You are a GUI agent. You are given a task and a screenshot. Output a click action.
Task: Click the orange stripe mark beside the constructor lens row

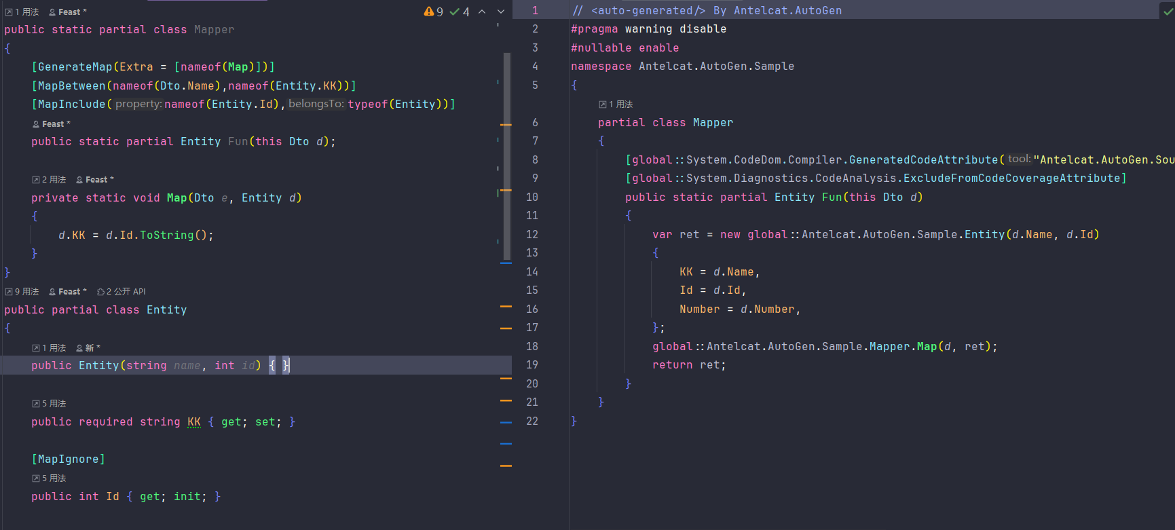coord(506,379)
